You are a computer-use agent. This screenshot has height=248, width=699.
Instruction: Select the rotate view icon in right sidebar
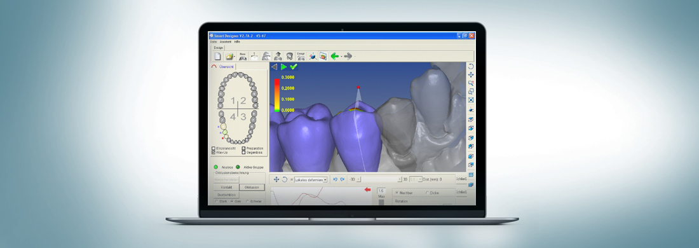click(471, 66)
